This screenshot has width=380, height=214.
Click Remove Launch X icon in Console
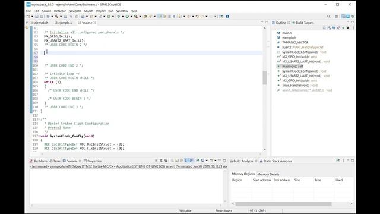click(161, 160)
